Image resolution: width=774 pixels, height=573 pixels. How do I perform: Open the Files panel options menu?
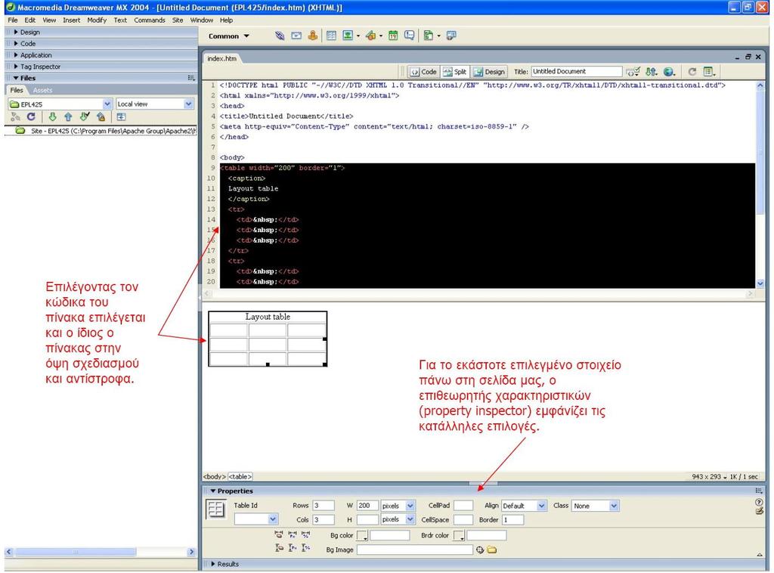[x=191, y=78]
